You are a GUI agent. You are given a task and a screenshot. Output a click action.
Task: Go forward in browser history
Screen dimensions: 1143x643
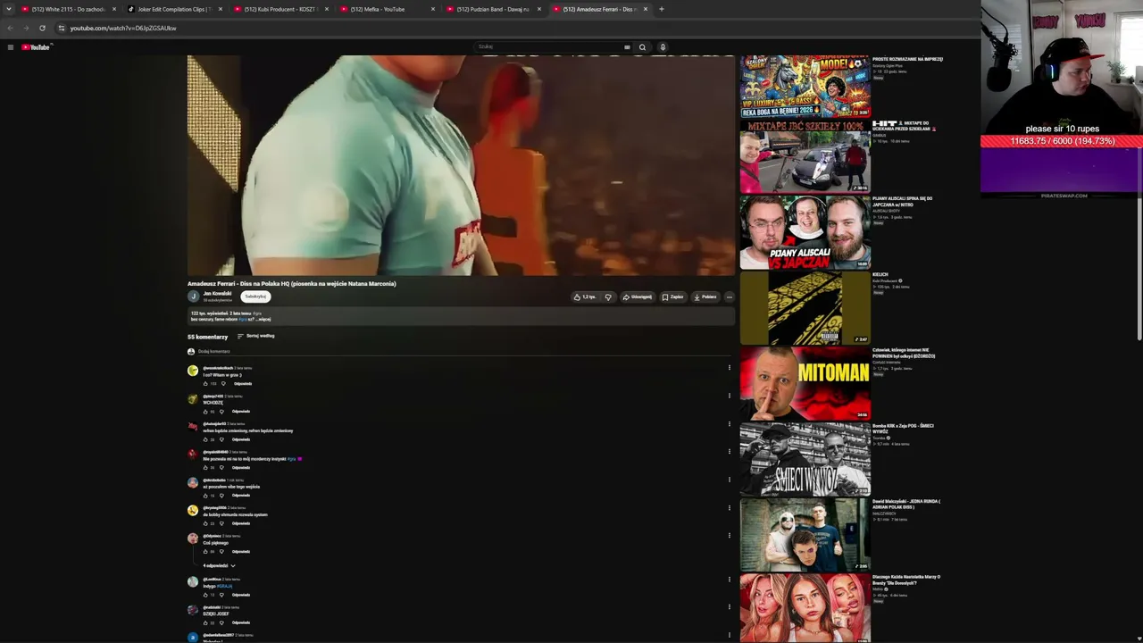(26, 28)
